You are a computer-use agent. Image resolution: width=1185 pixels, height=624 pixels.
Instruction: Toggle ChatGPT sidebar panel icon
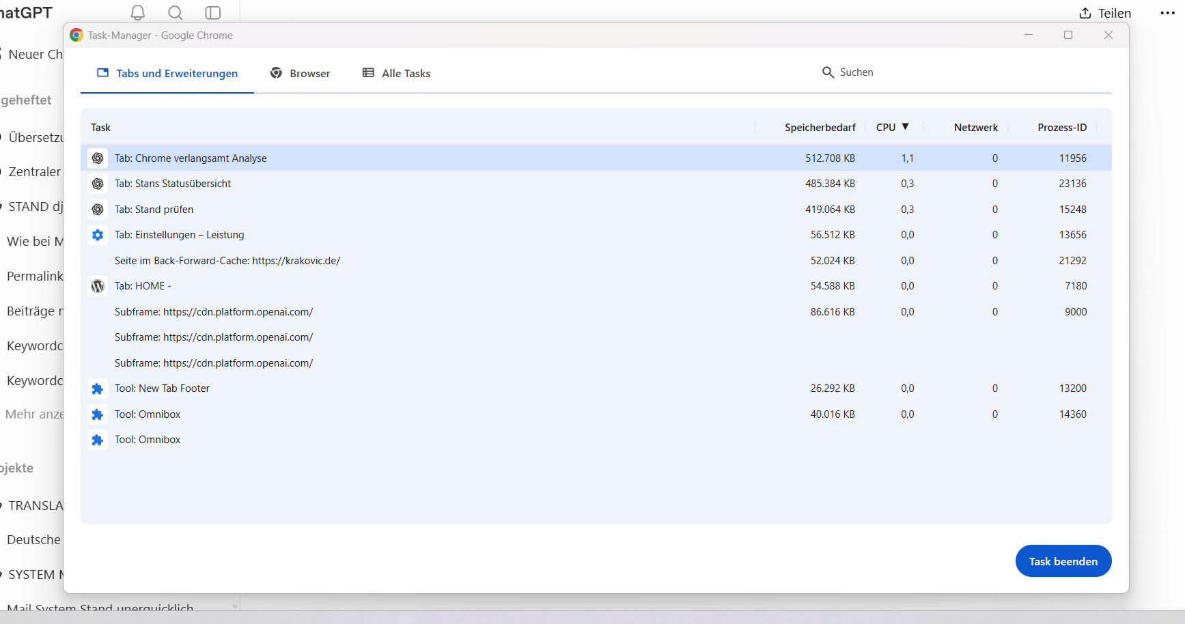[x=213, y=13]
